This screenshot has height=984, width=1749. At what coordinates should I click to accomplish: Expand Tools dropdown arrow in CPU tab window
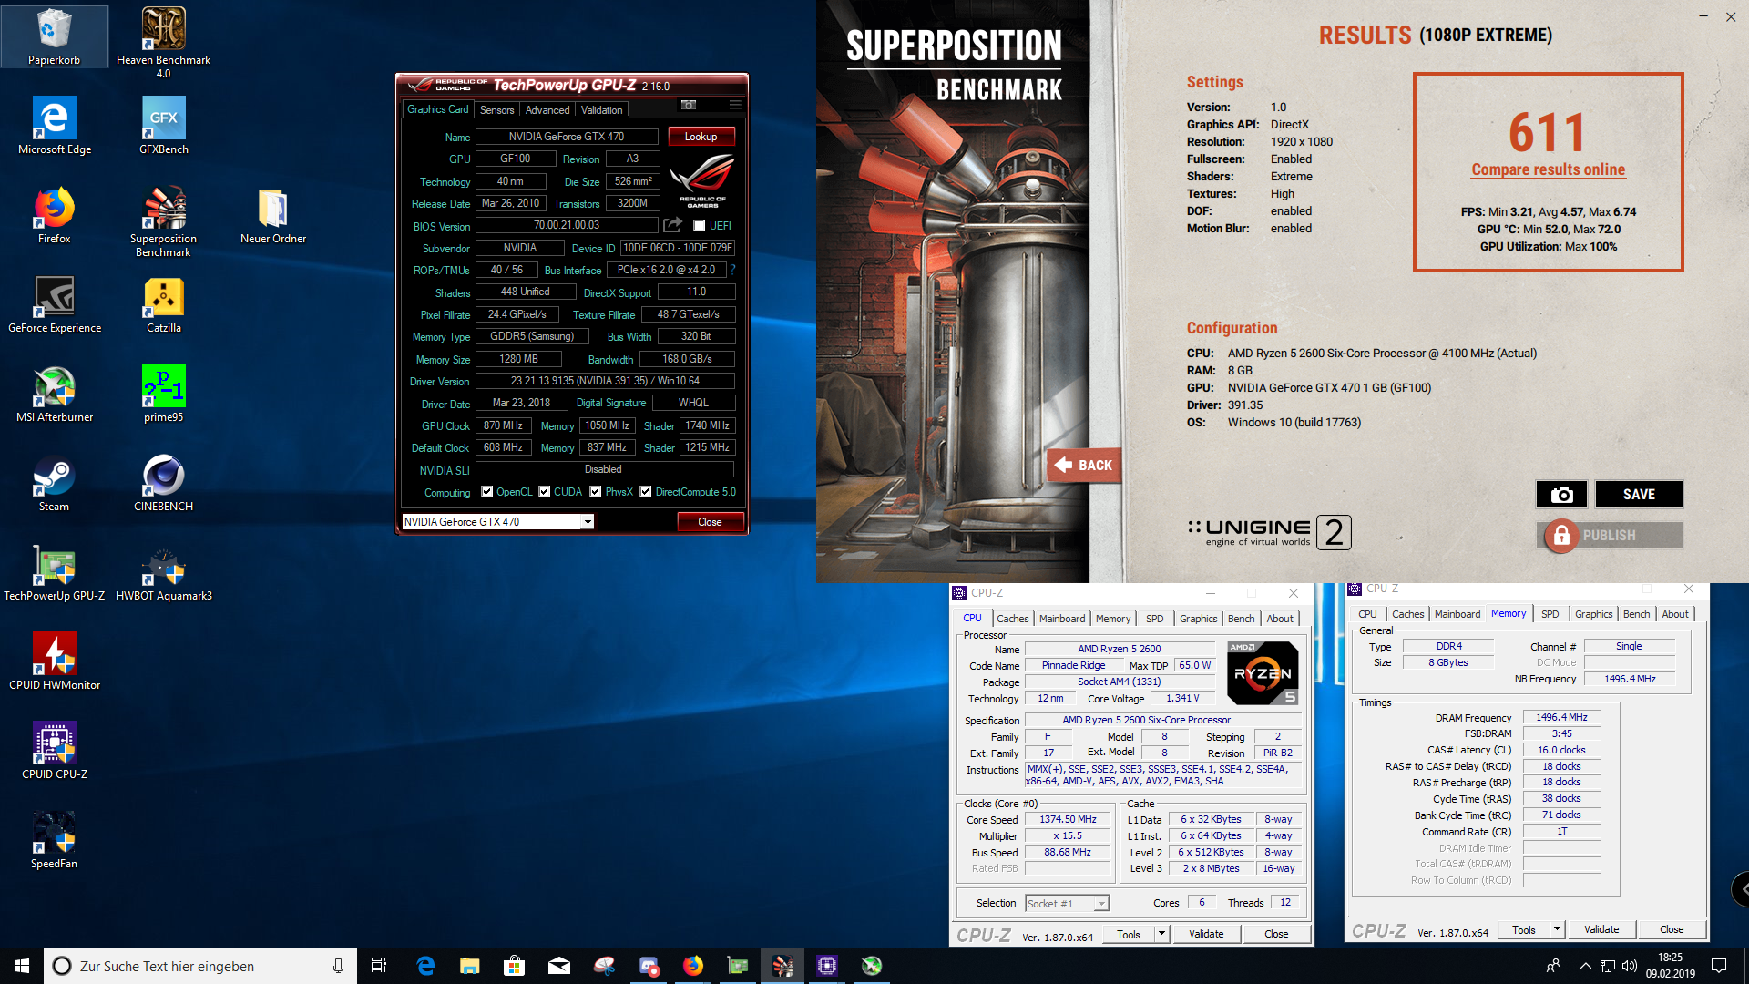tap(1161, 934)
